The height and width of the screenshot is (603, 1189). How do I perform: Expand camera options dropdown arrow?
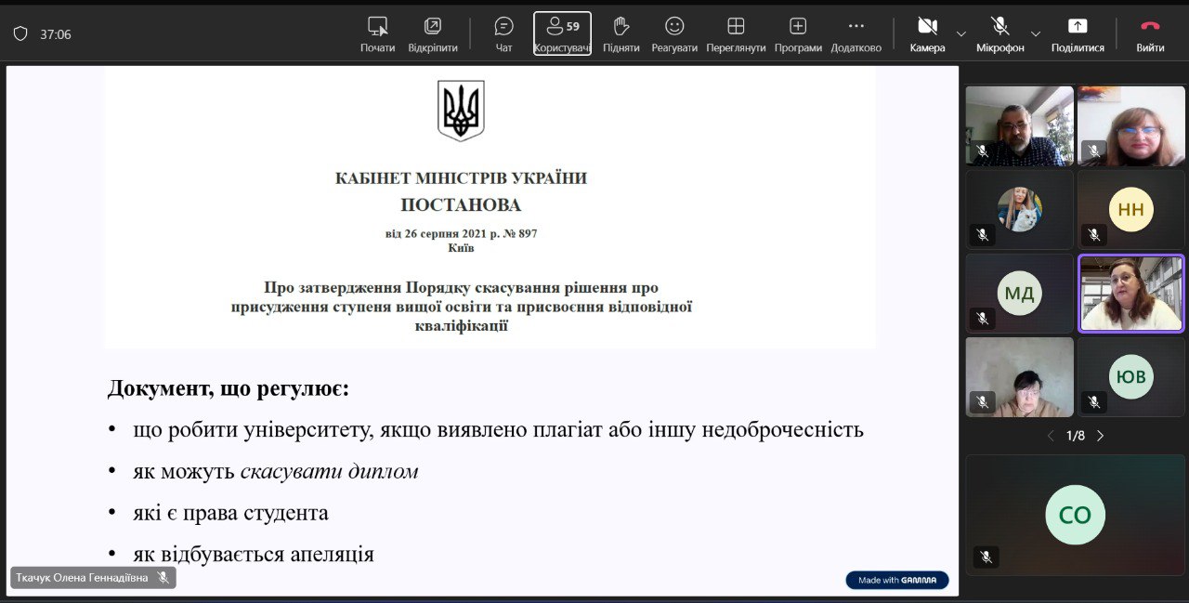click(x=961, y=33)
